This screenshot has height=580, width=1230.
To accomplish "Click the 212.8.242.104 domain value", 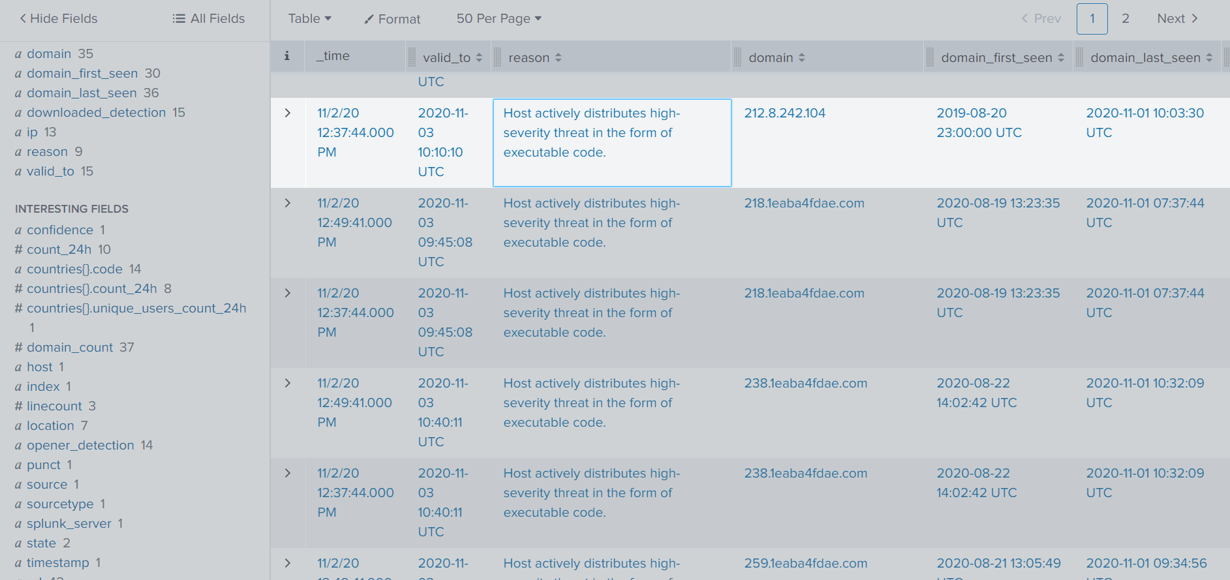I will (x=784, y=113).
